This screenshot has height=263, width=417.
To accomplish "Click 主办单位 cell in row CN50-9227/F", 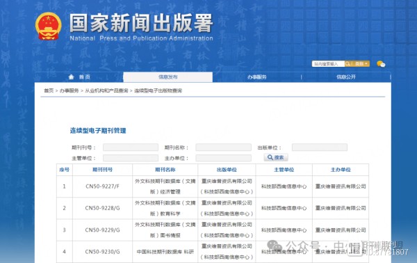I will pyautogui.click(x=341, y=186).
